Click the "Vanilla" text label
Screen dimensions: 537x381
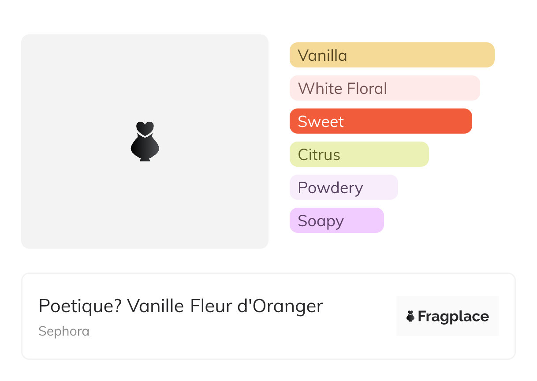(x=322, y=56)
